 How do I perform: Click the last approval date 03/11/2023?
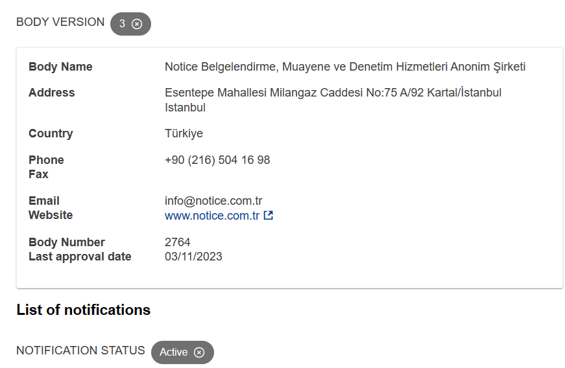(193, 257)
